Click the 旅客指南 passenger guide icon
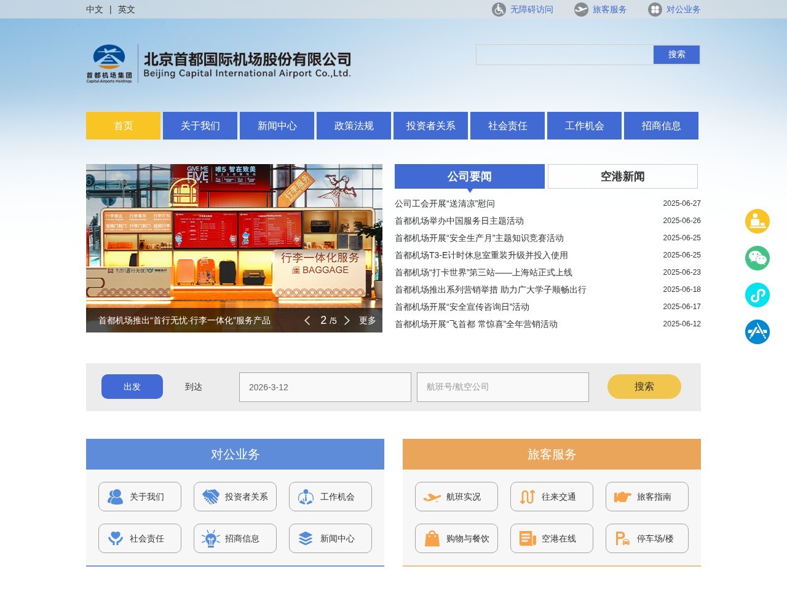The height and width of the screenshot is (590, 787). click(646, 497)
